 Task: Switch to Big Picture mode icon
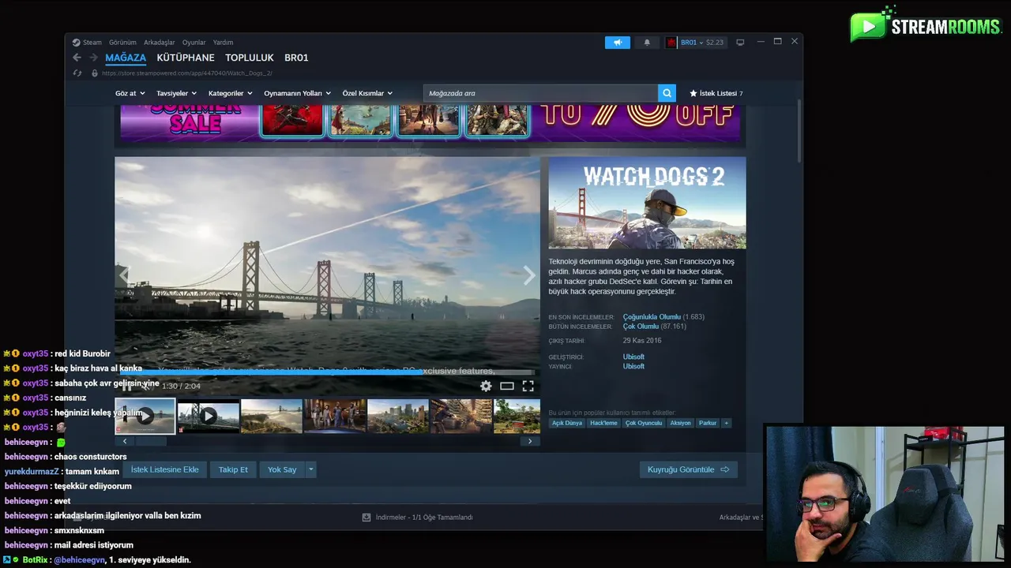740,43
